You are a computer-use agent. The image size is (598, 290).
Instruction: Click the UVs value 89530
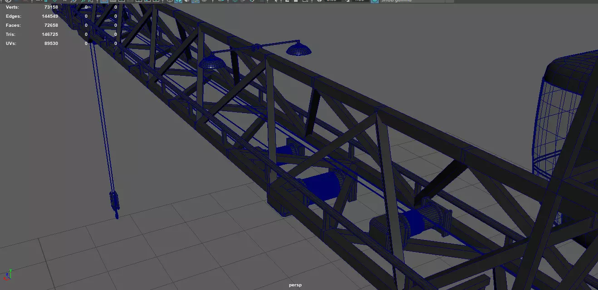click(51, 44)
